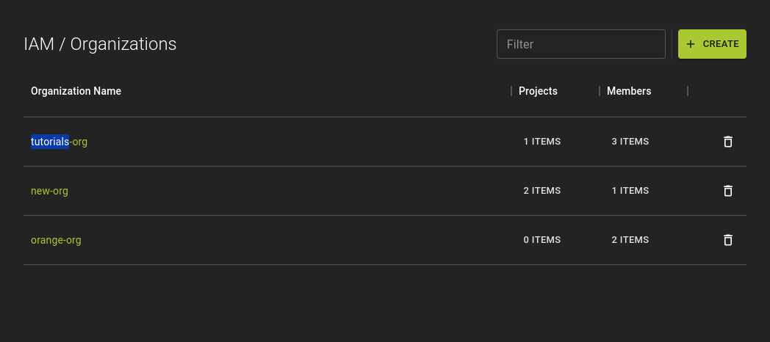Open the orange-org organization link
Viewport: 770px width, 342px height.
pyautogui.click(x=56, y=240)
